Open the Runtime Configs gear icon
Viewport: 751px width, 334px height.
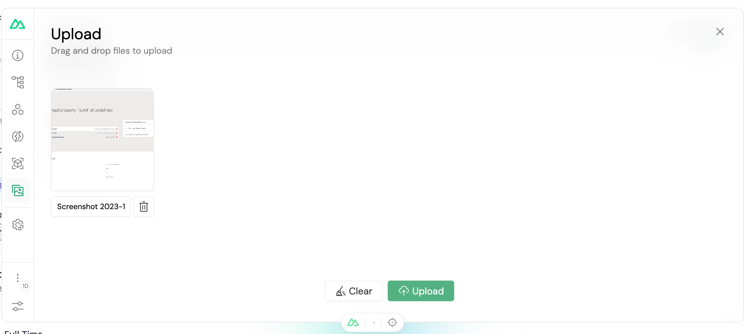[18, 225]
